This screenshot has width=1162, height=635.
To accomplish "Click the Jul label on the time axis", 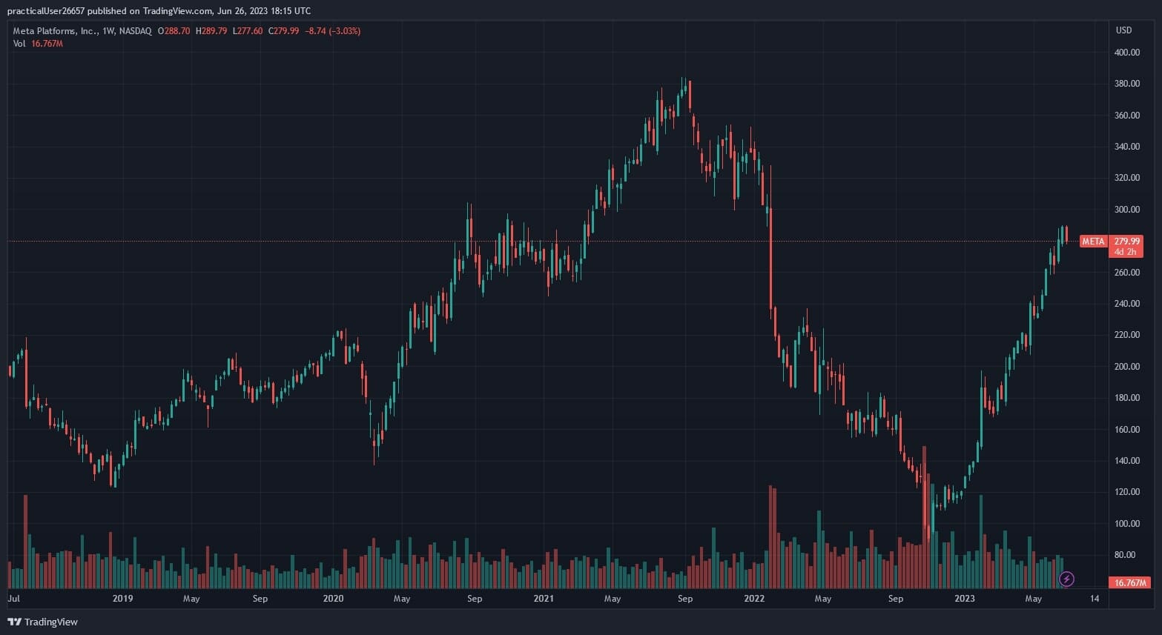I will coord(13,599).
